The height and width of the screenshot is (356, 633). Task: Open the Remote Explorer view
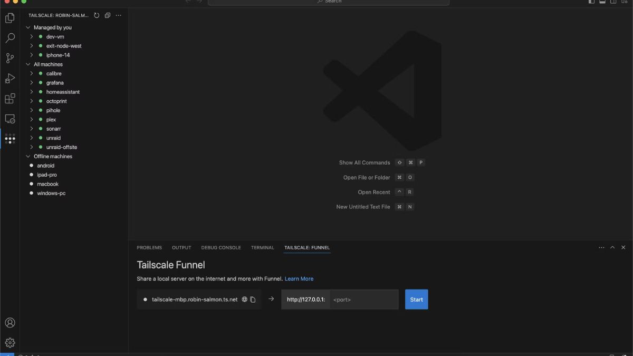9,119
